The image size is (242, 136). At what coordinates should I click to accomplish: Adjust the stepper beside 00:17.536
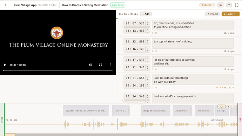[148, 60]
